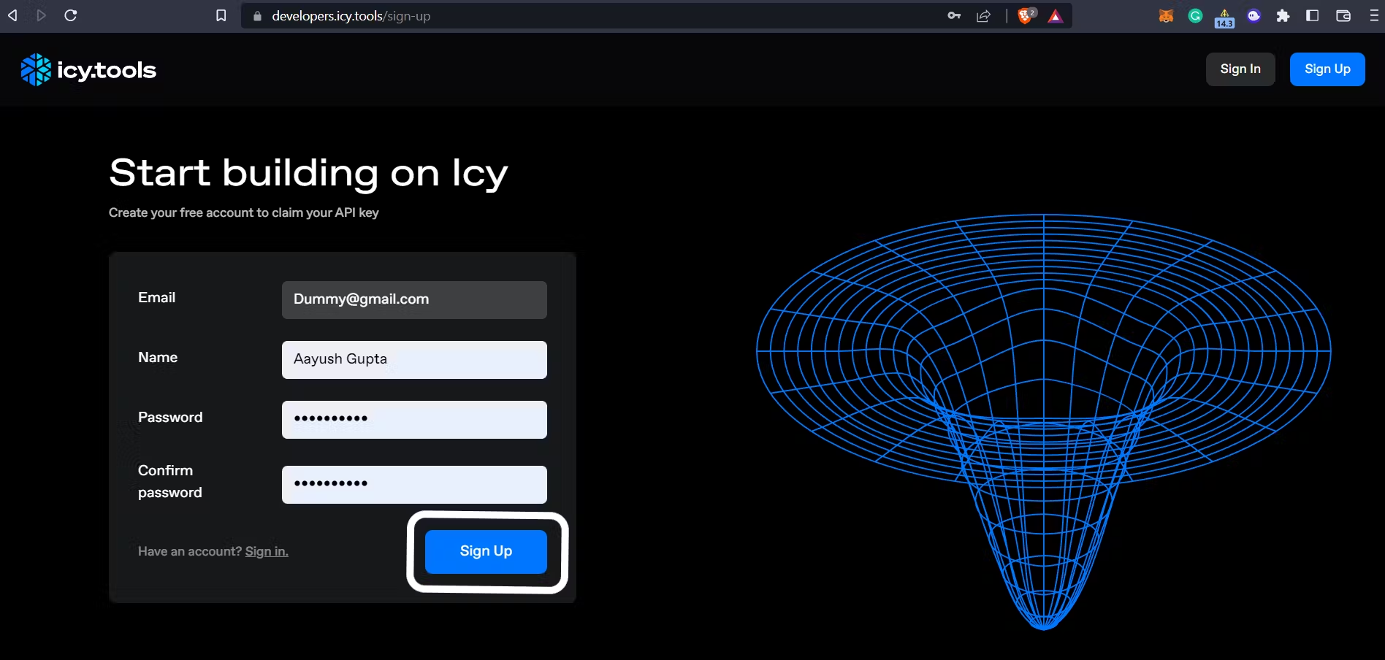Click into the Confirm password field

pos(414,485)
